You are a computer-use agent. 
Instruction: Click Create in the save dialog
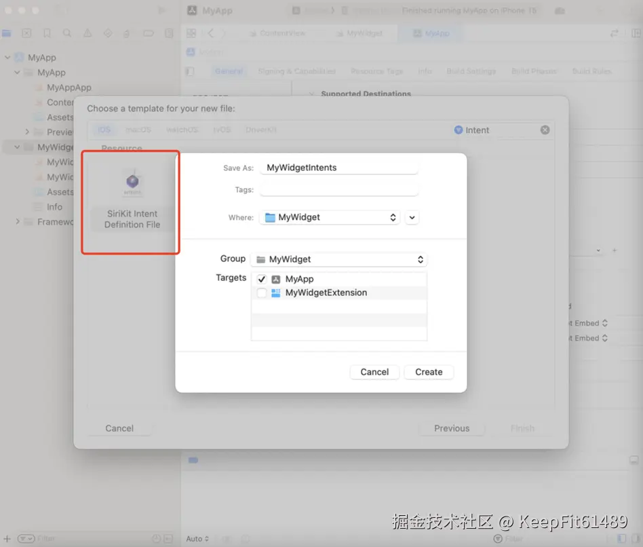coord(429,372)
